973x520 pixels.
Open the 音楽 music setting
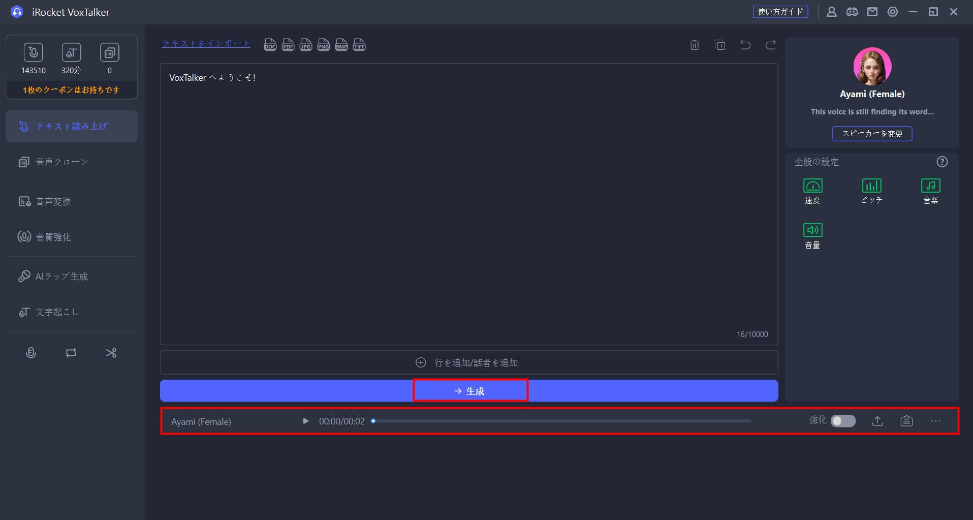tap(931, 191)
